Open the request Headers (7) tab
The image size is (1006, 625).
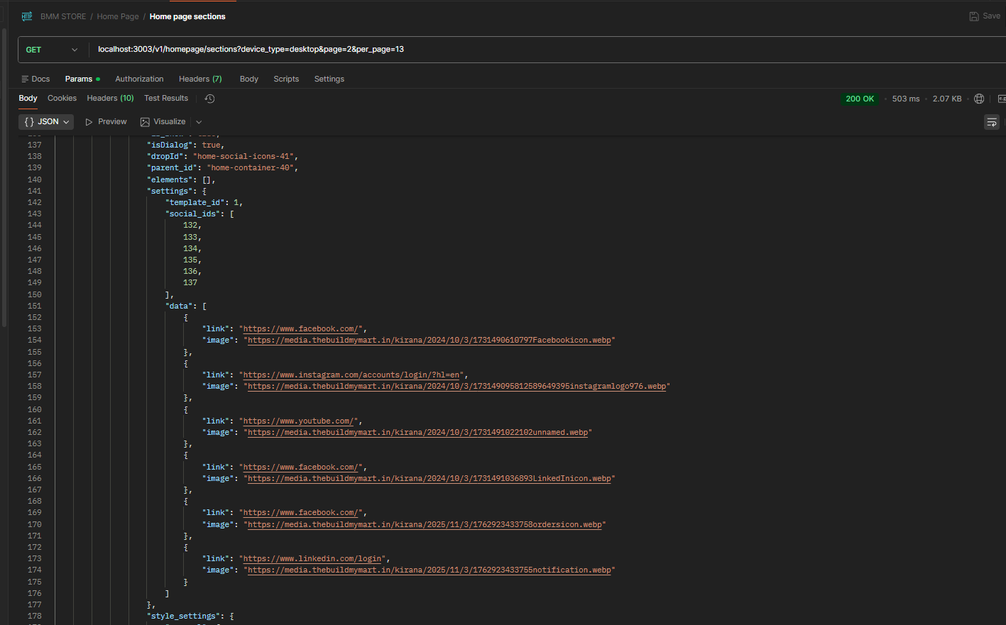(x=200, y=79)
